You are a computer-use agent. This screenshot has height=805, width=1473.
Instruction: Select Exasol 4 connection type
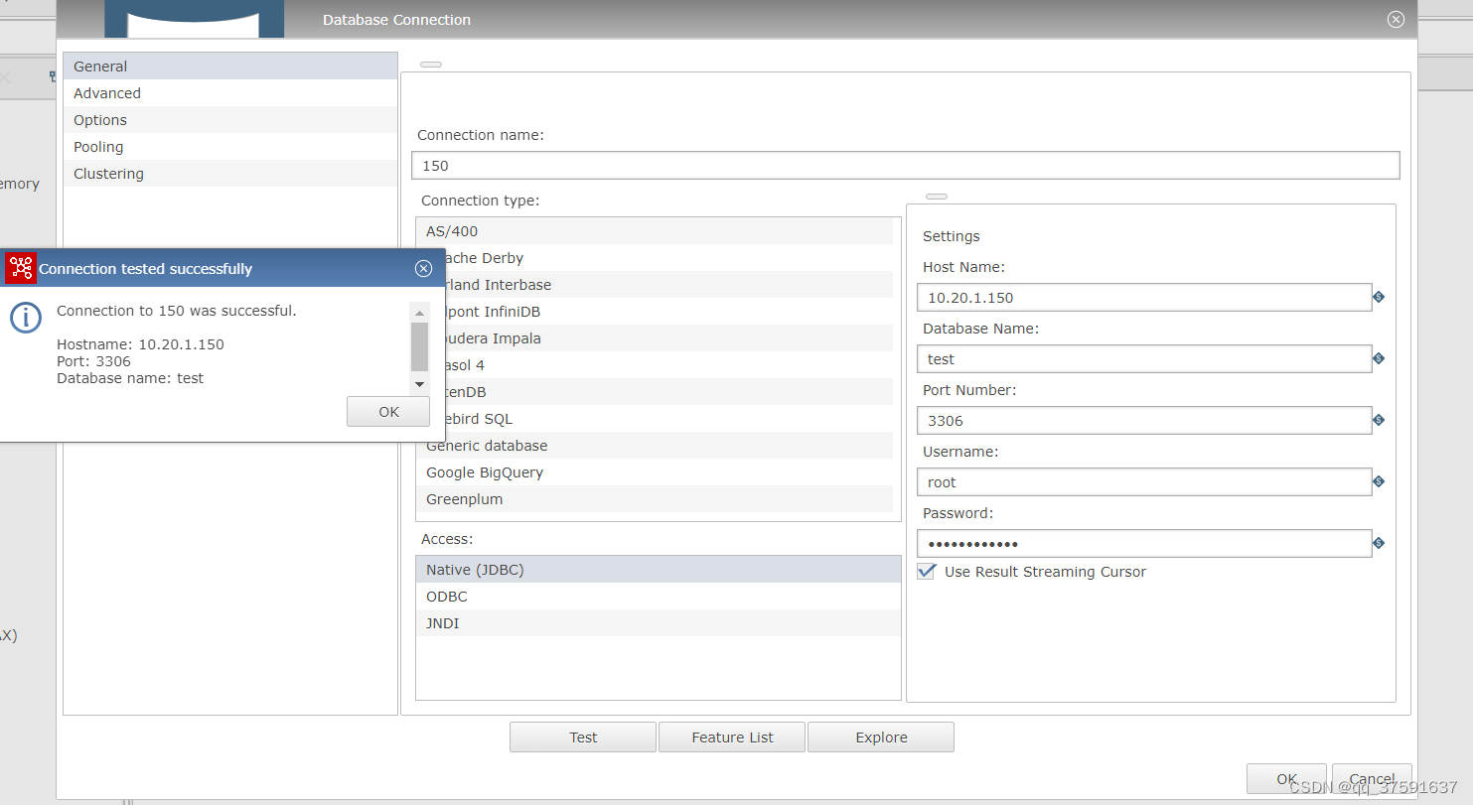(668, 365)
